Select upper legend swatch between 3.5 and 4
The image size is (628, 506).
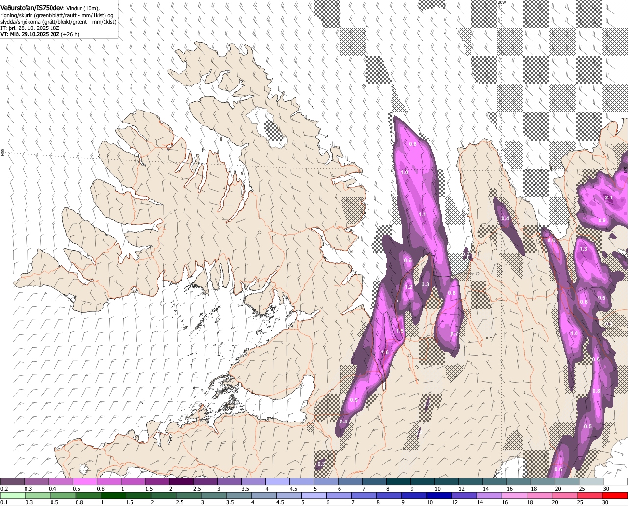click(x=254, y=482)
